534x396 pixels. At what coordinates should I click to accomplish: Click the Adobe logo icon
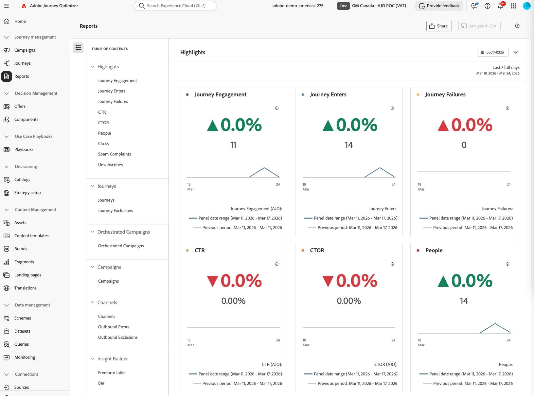click(x=24, y=6)
